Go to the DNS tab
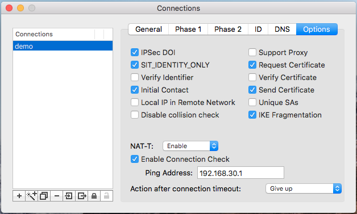 coord(282,30)
